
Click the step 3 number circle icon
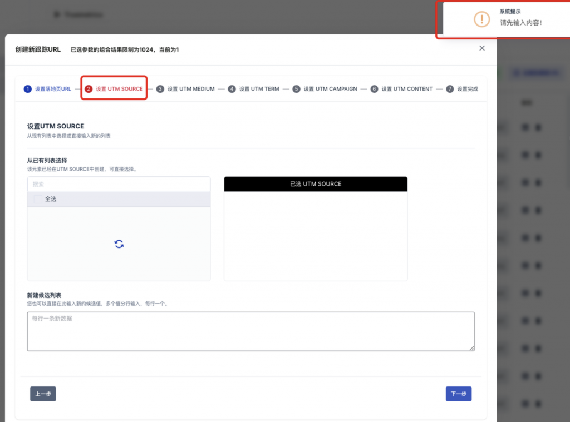[x=160, y=89]
